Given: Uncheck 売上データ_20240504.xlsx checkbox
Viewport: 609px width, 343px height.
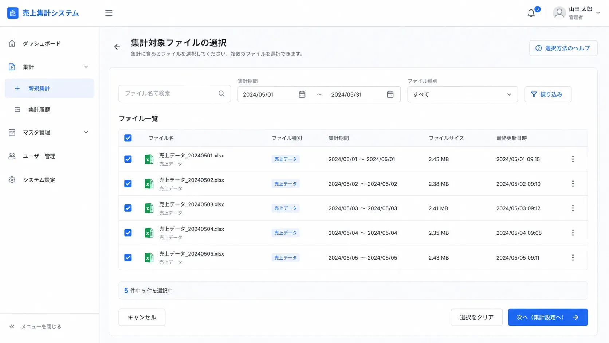Looking at the screenshot, I should (128, 233).
